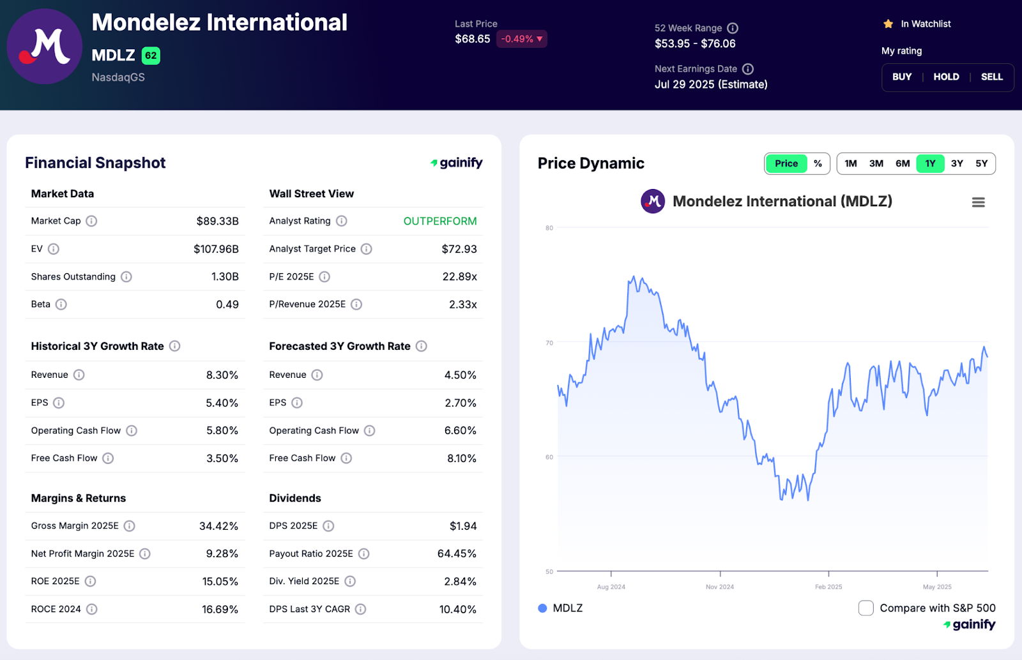Select the 5Y time range
The image size is (1022, 660).
(x=982, y=163)
